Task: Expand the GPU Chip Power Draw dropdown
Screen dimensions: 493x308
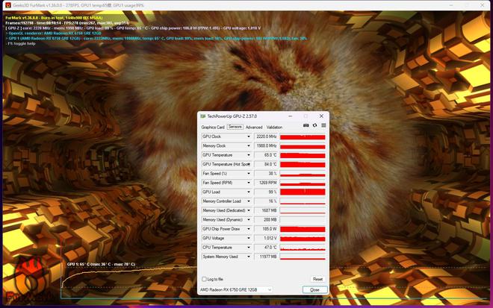Action: 249,229
